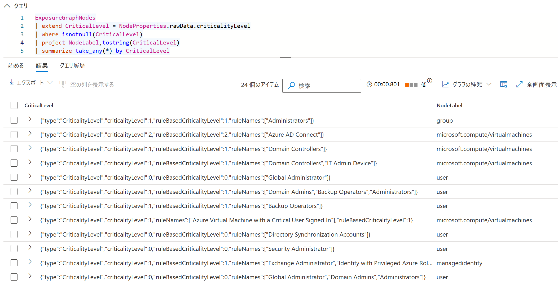Open the エクスポート dropdown arrow
This screenshot has height=284, width=558.
click(50, 82)
